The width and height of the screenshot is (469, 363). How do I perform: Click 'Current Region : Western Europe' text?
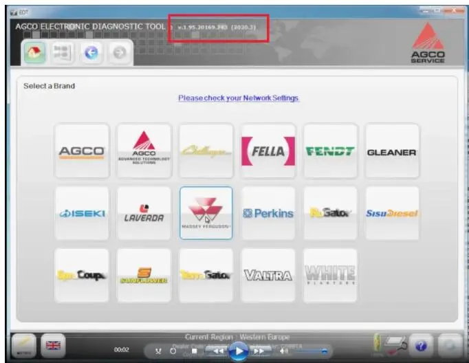237,337
